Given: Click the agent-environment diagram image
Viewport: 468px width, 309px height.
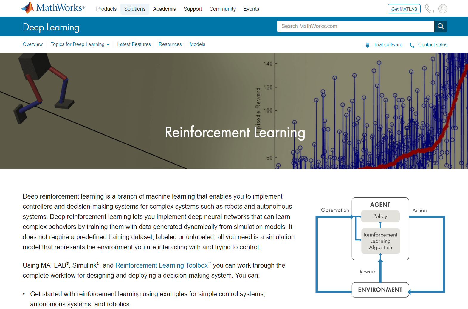Looking at the screenshot, I should [380, 247].
